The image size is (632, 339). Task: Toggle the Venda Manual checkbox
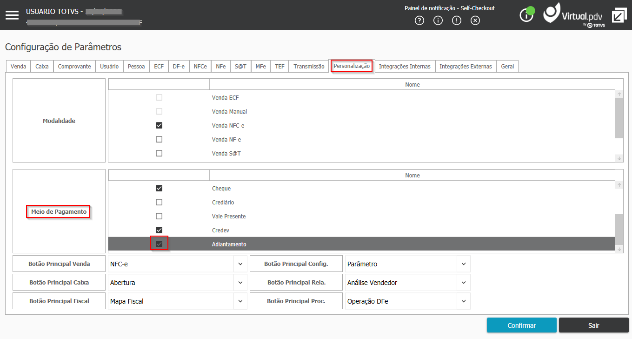tap(159, 112)
